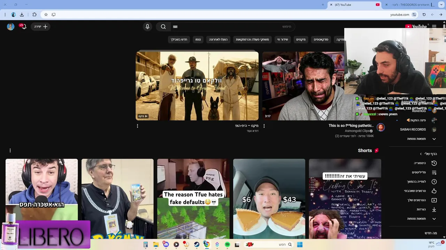Open the YouTube notifications bell
Image resolution: width=446 pixels, height=250 pixels.
coord(23,26)
